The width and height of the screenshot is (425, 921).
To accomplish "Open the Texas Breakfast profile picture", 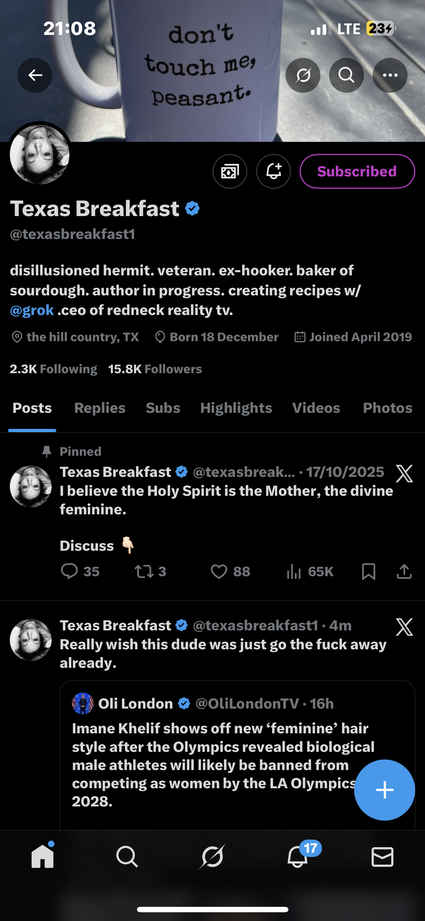I will click(x=40, y=154).
